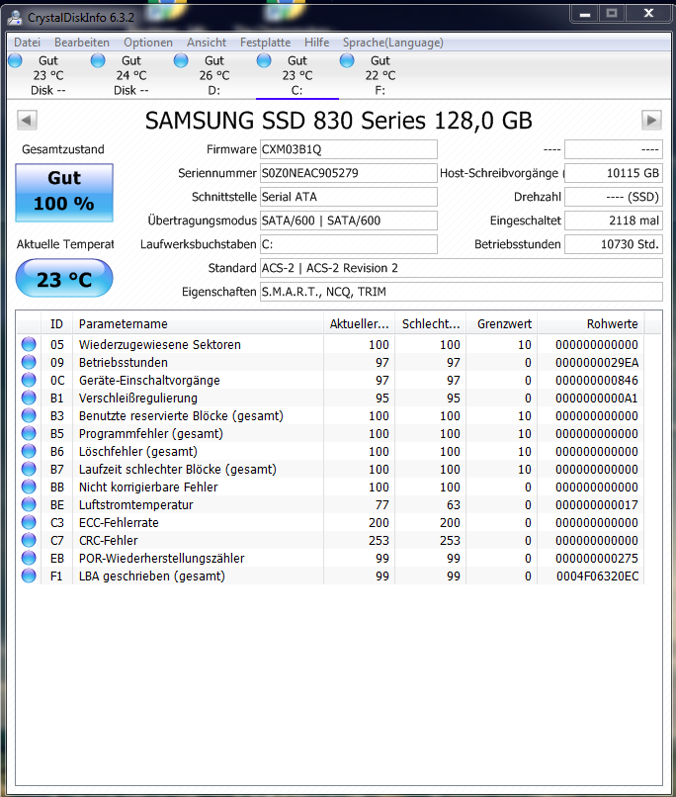The image size is (676, 797).
Task: Click the Eigenschaften field S.M.A.R.T., NCQ, TRIM
Action: (x=462, y=292)
